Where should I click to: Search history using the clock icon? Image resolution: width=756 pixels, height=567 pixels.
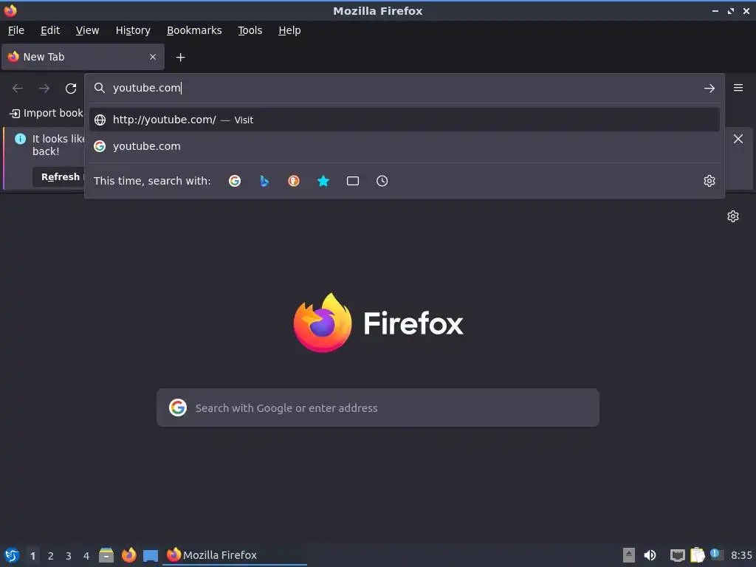coord(382,181)
